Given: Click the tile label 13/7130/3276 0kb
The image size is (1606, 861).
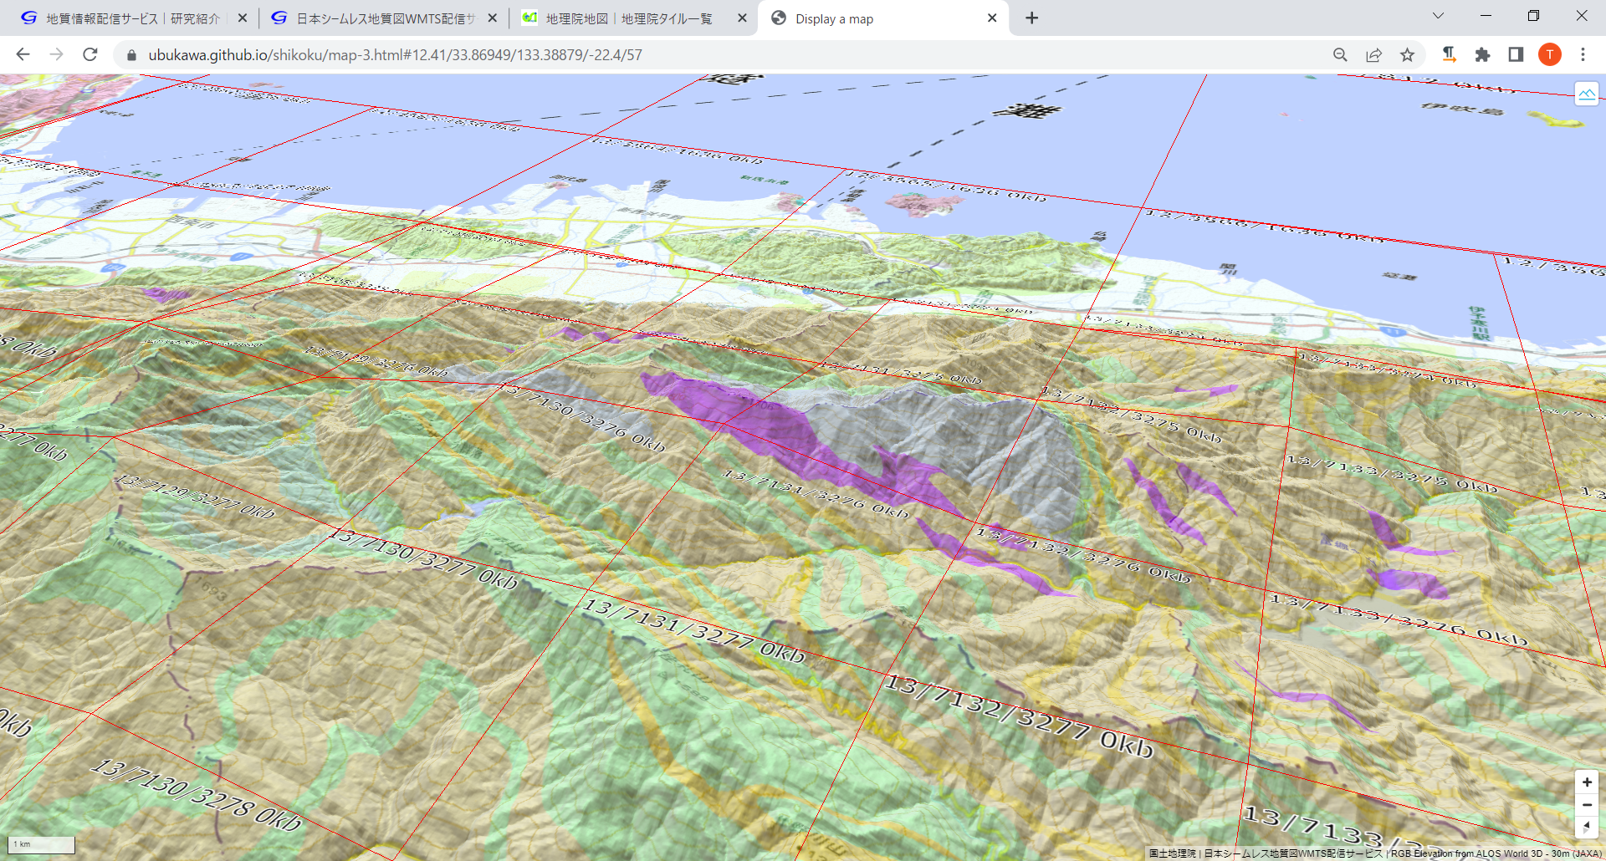Looking at the screenshot, I should [581, 416].
